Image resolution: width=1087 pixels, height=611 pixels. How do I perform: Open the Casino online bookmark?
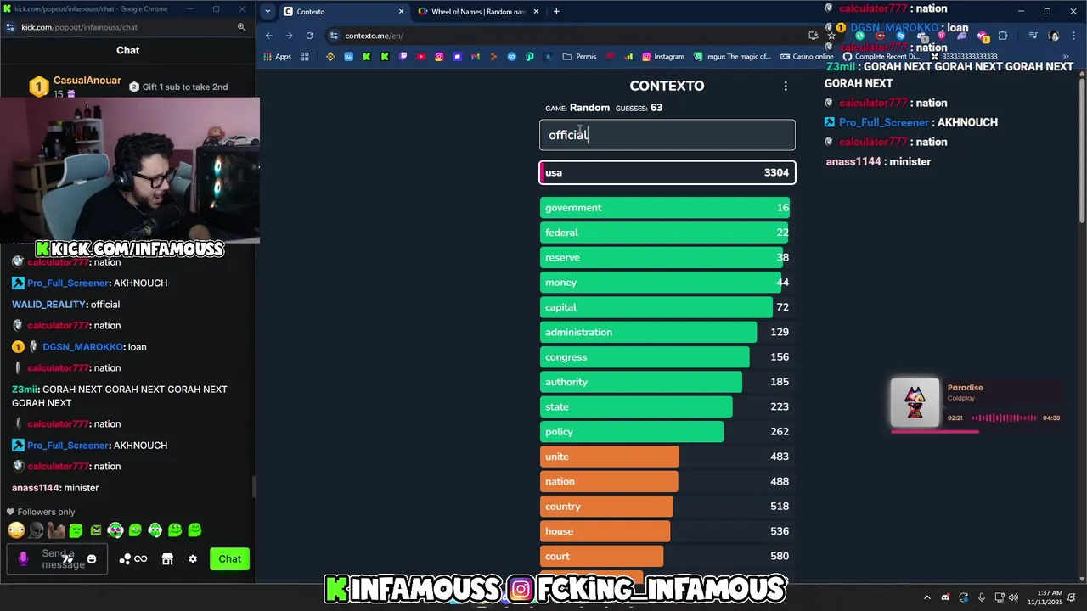click(x=807, y=57)
